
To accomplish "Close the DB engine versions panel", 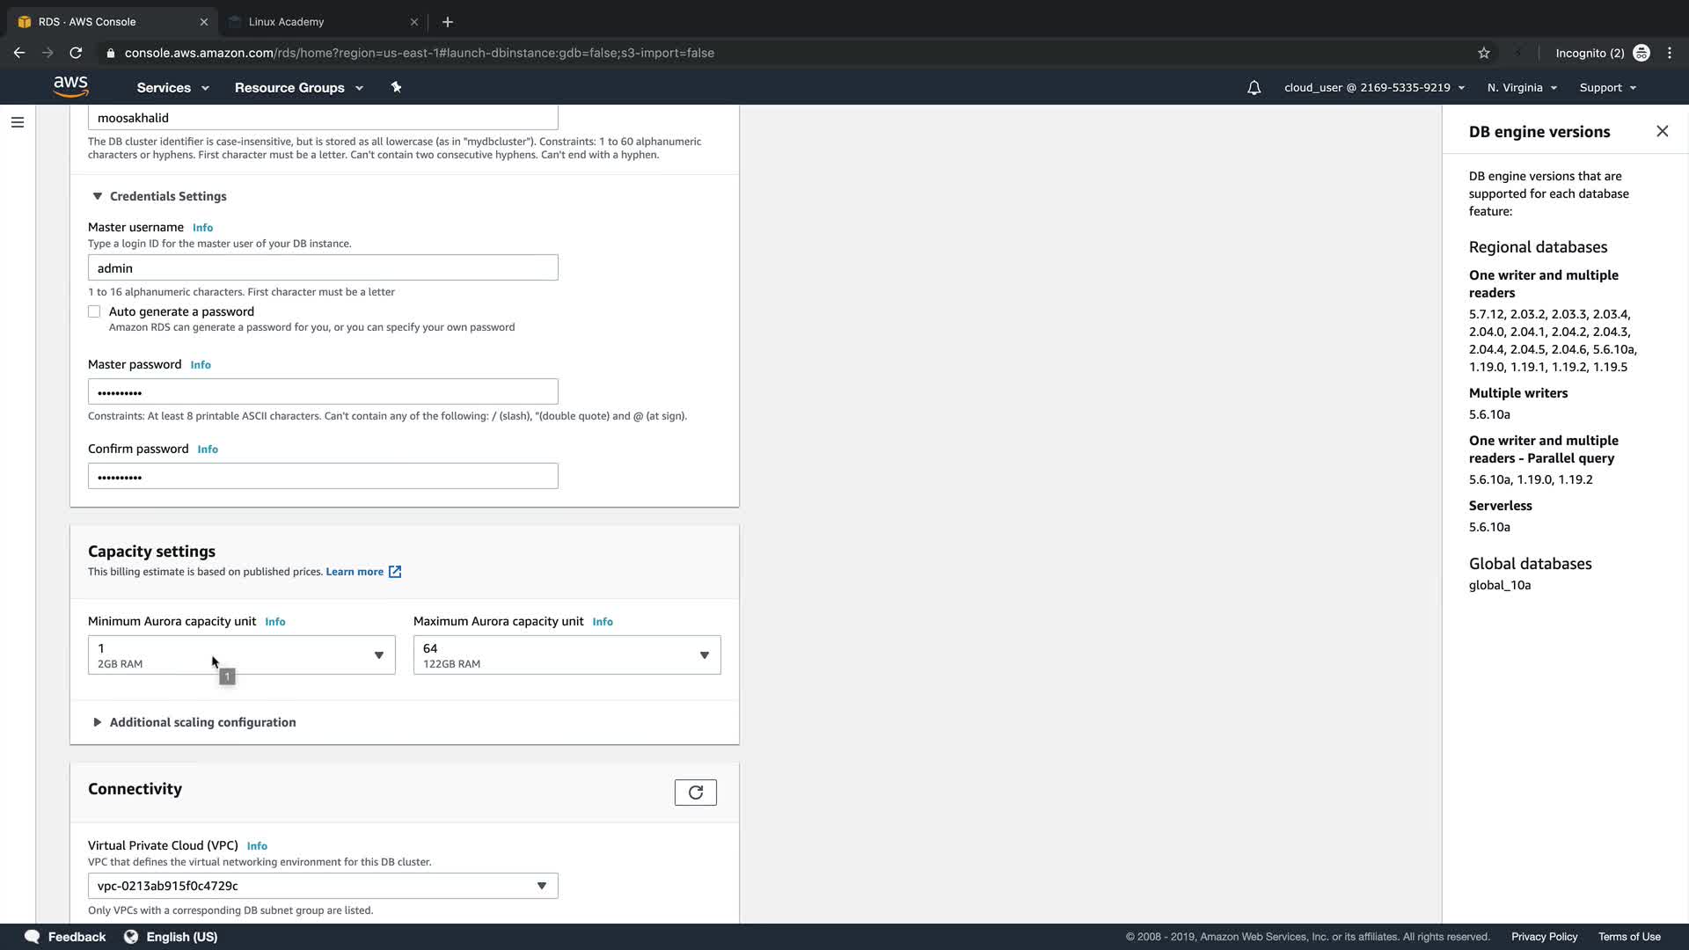I will (x=1662, y=131).
